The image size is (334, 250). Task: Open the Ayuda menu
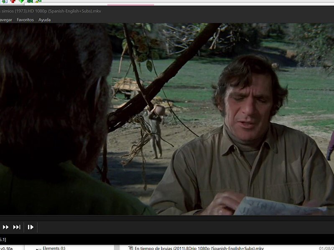point(44,20)
